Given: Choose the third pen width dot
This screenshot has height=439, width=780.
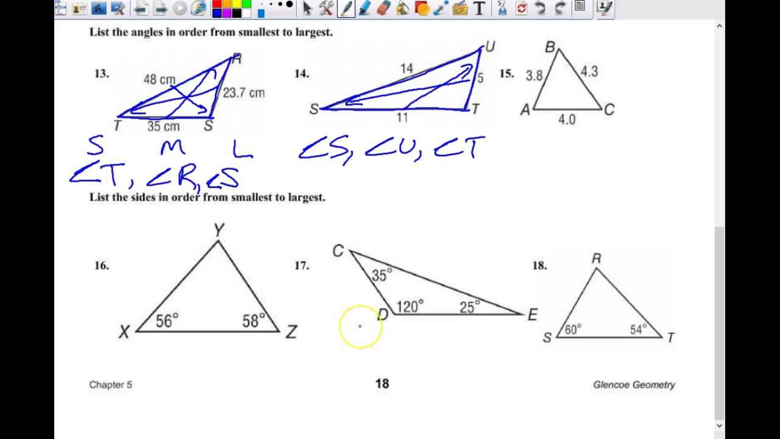Looking at the screenshot, I should point(280,4).
